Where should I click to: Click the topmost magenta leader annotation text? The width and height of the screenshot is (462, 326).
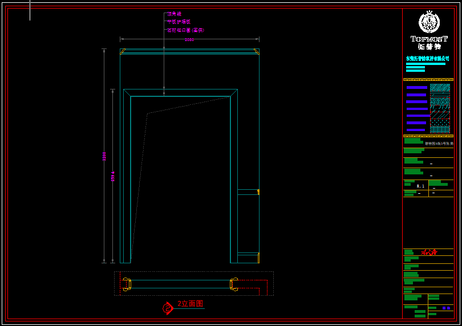click(174, 14)
